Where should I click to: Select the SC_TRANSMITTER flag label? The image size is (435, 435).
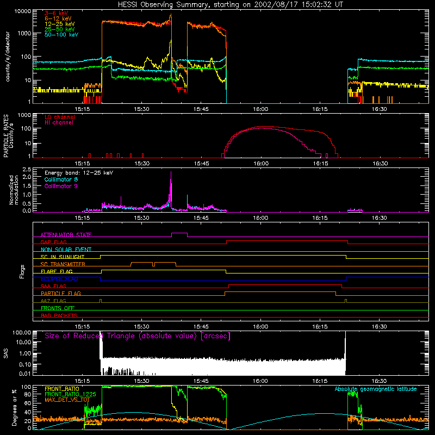(x=63, y=264)
